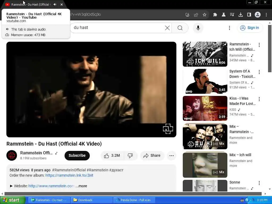Open YouTube settings three-dot menu
This screenshot has width=272, height=204.
click(x=229, y=28)
